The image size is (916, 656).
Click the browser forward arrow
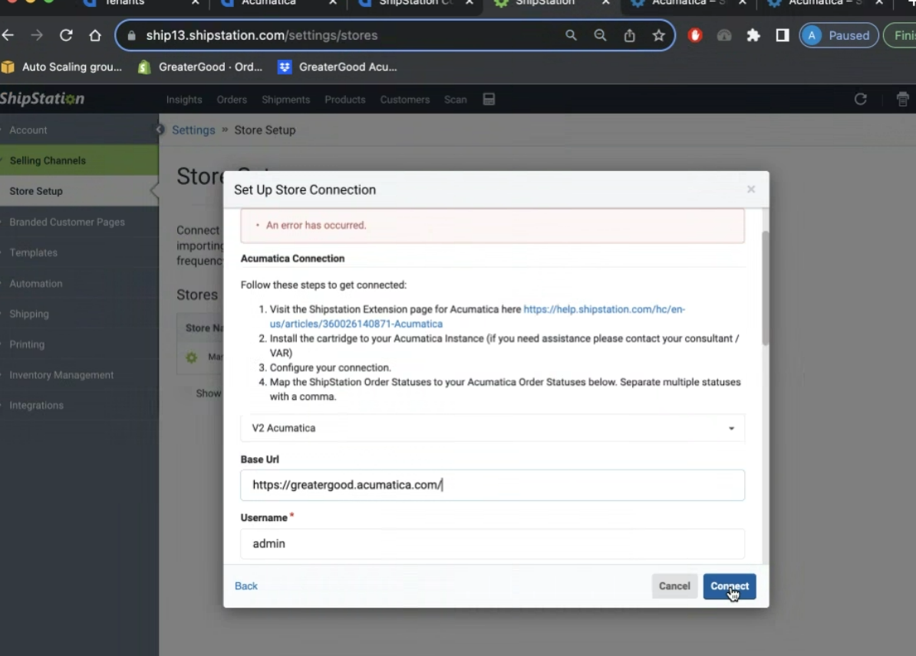(37, 35)
